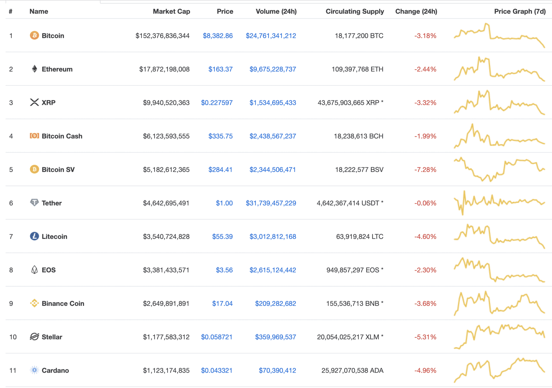Open Tether 7-day price graph
This screenshot has height=388, width=552.
coord(499,203)
